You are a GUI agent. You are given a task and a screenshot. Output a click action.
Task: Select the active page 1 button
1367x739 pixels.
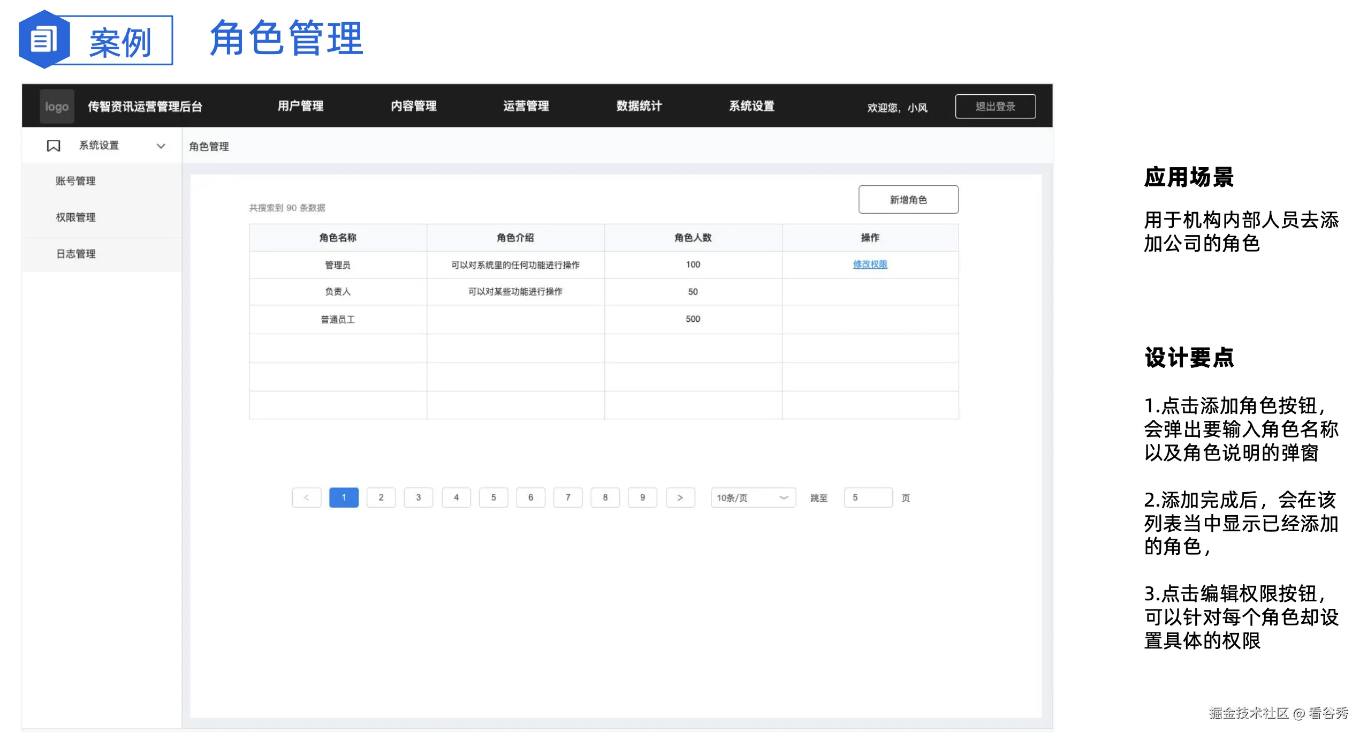click(x=344, y=497)
